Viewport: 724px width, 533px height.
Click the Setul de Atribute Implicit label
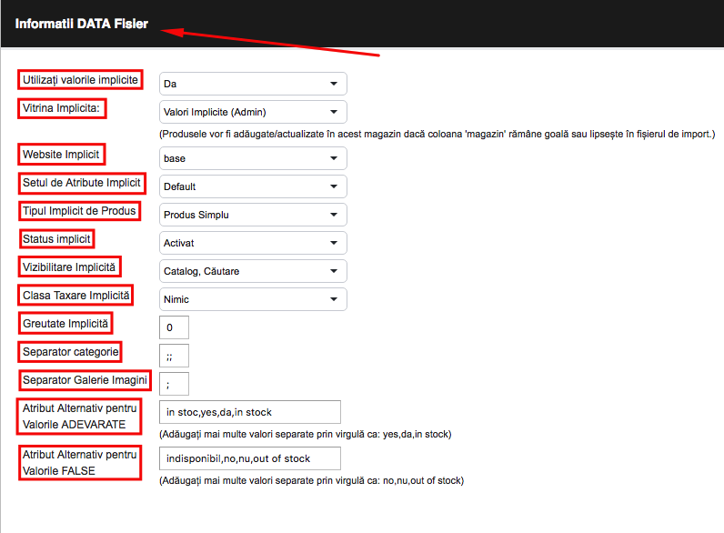click(x=82, y=183)
